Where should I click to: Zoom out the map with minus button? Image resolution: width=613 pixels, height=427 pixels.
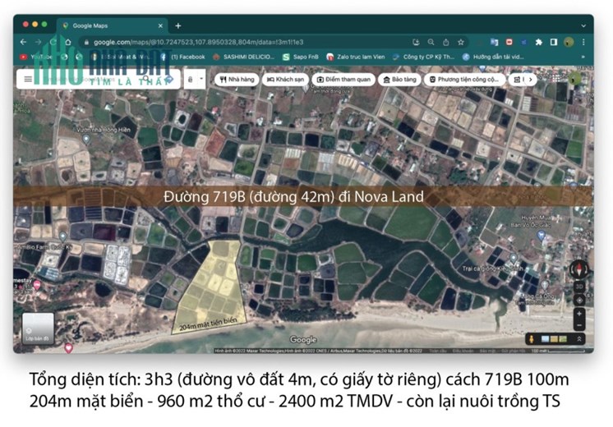(x=579, y=324)
